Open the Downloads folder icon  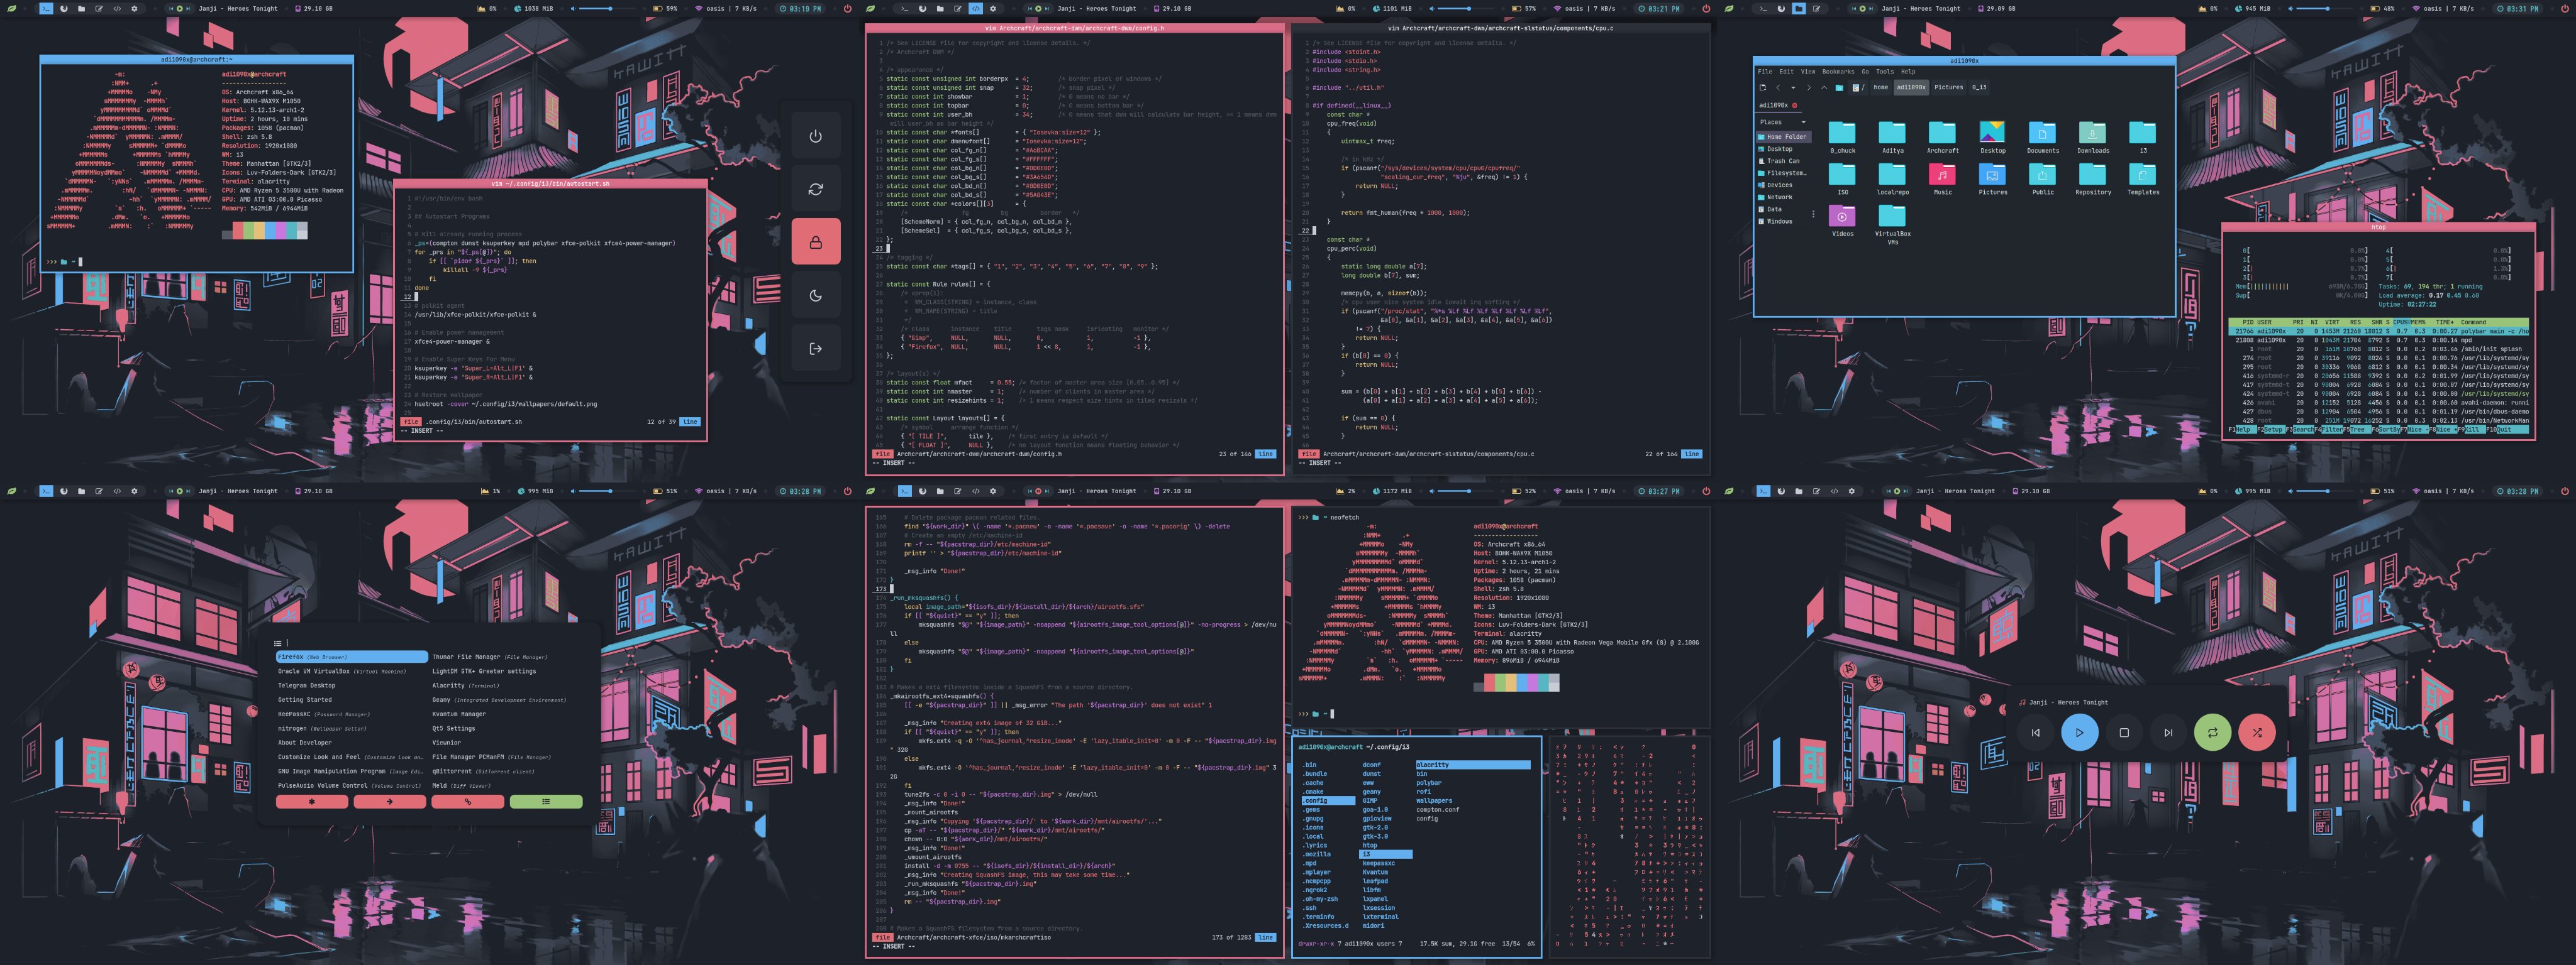click(2092, 133)
